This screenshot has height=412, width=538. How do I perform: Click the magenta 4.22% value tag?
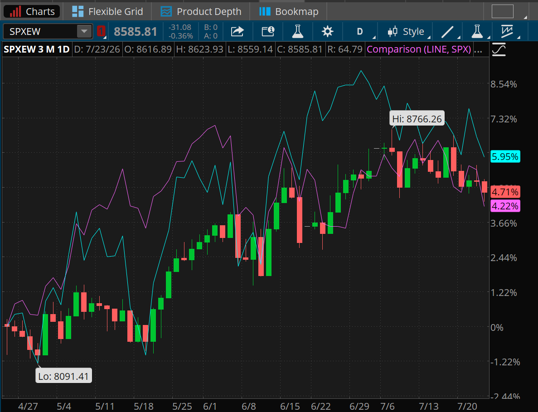[x=505, y=206]
